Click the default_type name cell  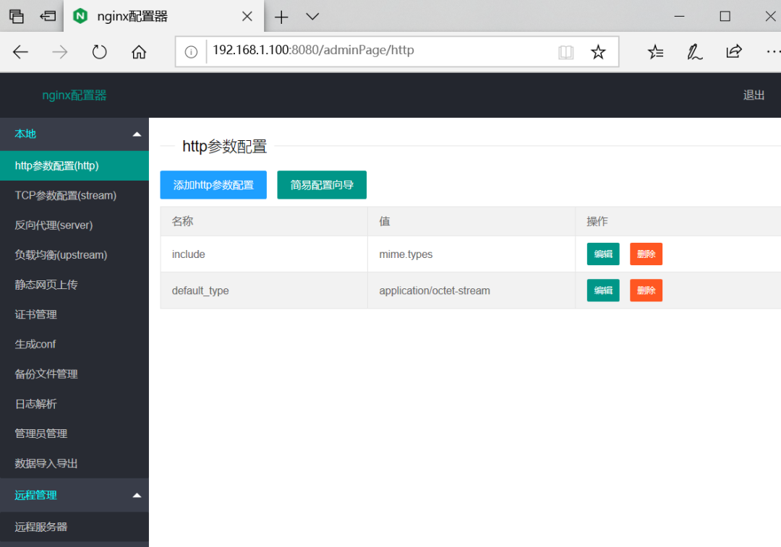[x=264, y=290]
